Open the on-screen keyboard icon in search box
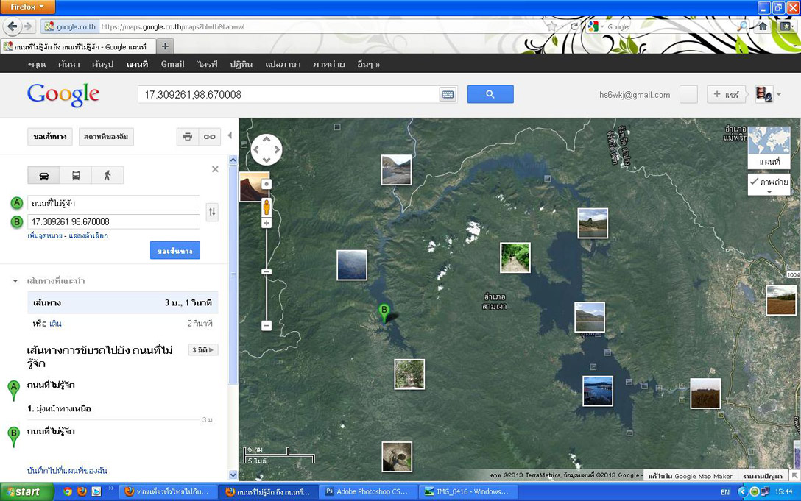 pyautogui.click(x=448, y=94)
